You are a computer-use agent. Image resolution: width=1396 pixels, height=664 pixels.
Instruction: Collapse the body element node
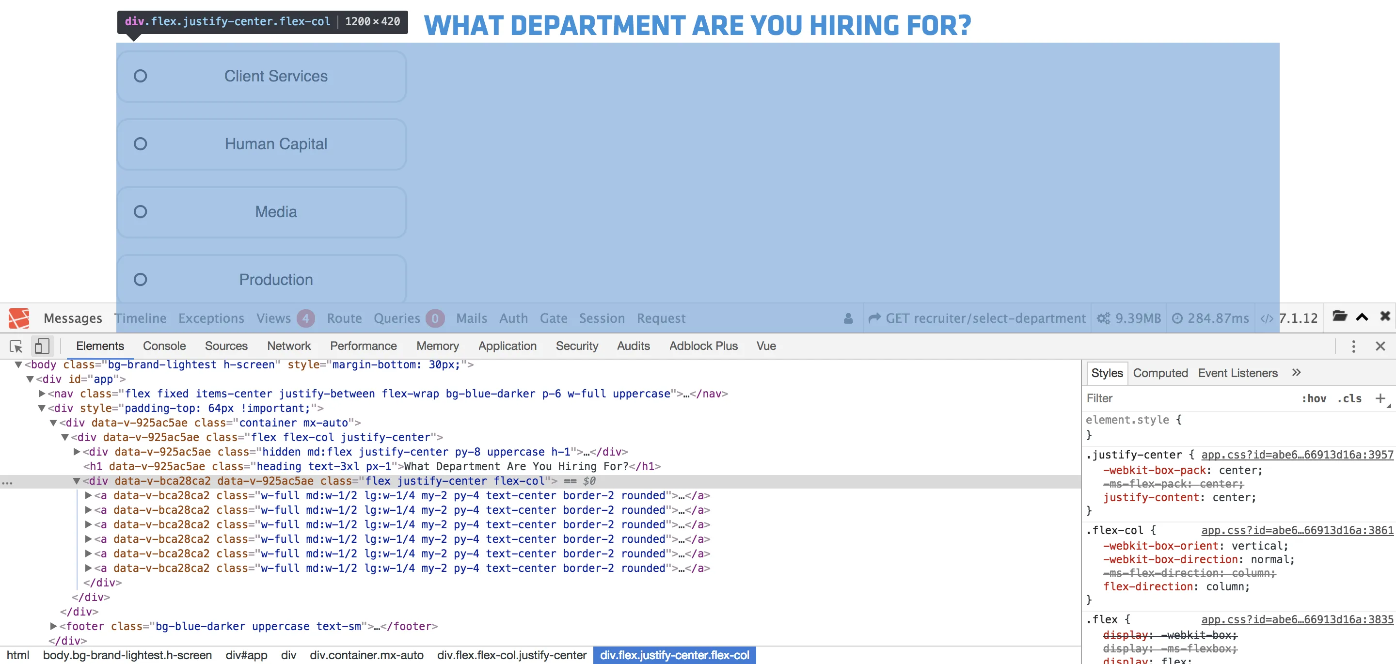pos(18,365)
